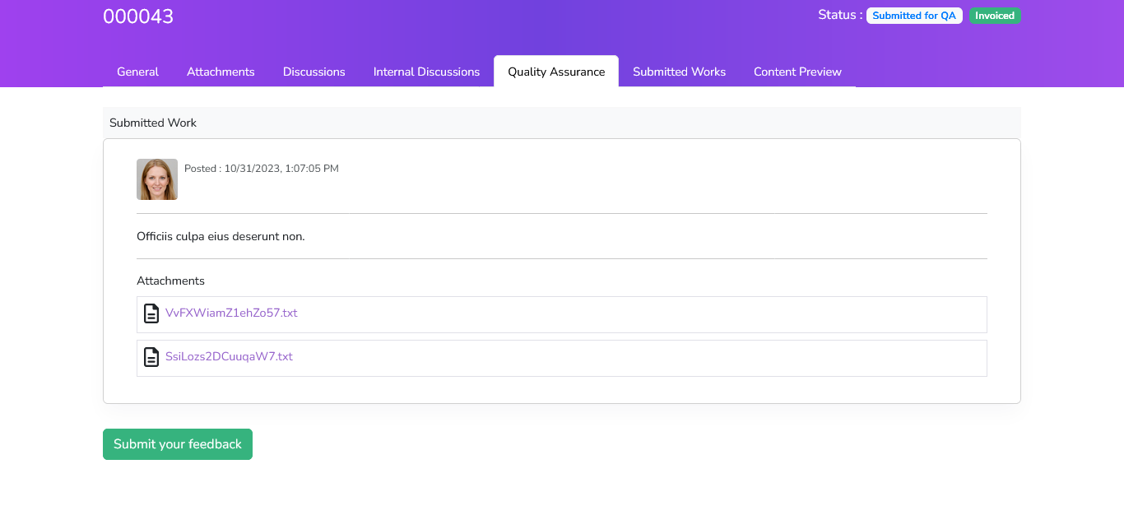View the Submitted Works tab

tap(679, 72)
